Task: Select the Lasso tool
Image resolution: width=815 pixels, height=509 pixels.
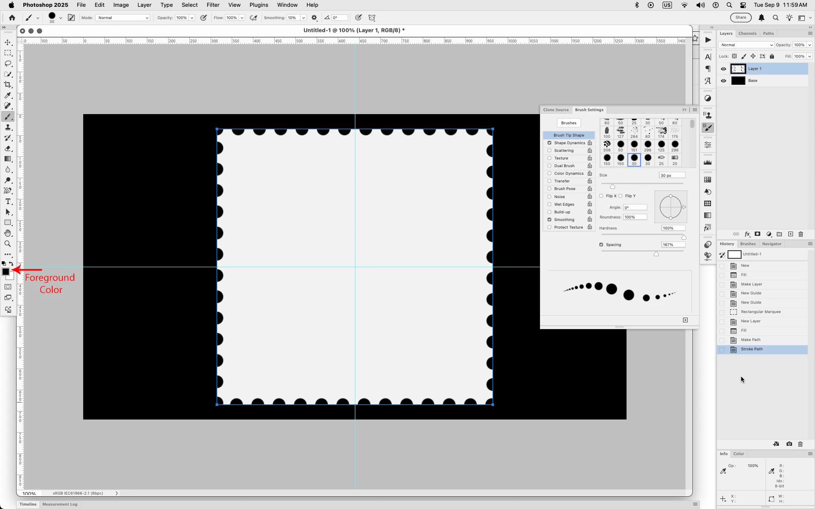Action: [8, 64]
